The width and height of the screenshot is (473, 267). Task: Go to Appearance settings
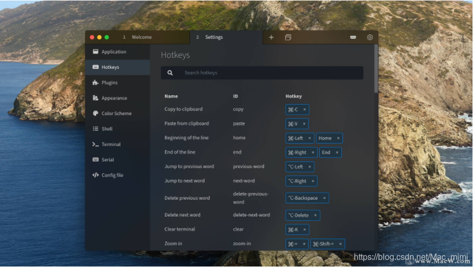point(118,98)
